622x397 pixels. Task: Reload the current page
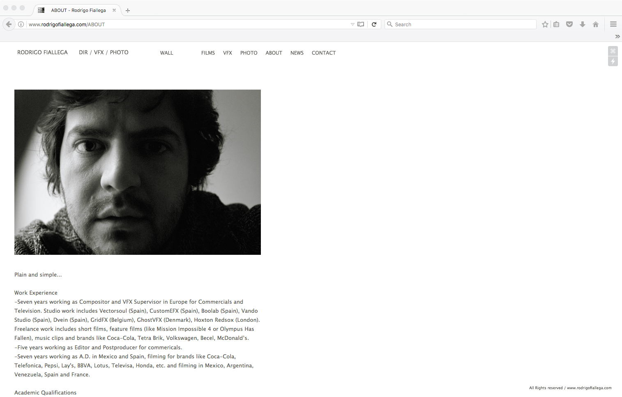click(x=374, y=24)
